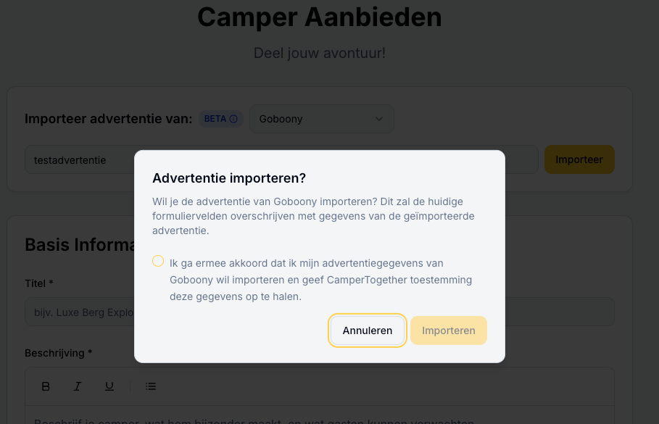Click the chevron on the Goboony selector

tap(379, 118)
